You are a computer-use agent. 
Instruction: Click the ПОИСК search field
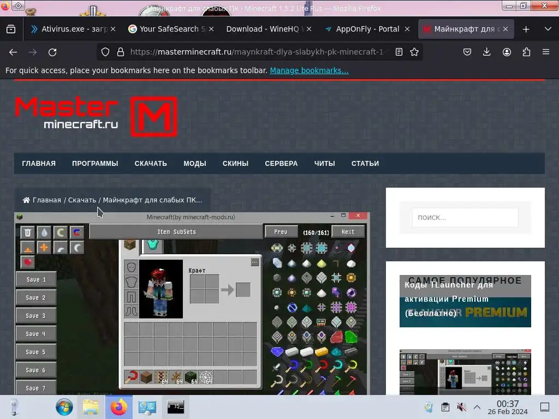tap(465, 218)
